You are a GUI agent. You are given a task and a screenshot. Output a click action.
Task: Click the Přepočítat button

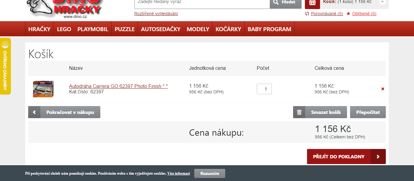tap(368, 112)
